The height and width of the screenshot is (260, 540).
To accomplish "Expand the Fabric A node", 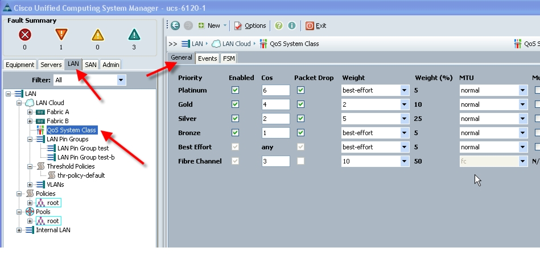I will click(x=30, y=112).
